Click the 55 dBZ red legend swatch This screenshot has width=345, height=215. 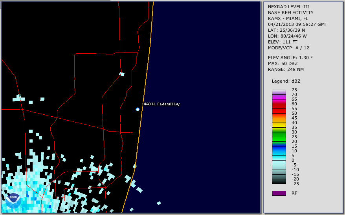click(x=279, y=111)
